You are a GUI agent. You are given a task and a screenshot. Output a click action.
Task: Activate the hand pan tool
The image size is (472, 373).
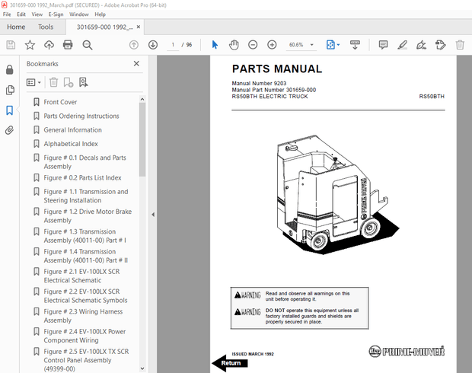tap(234, 45)
